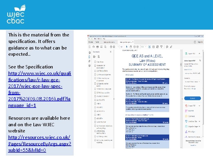The height and width of the screenshot is (160, 213).
Task: Click the Fit one full page icon
Action: (154, 47)
